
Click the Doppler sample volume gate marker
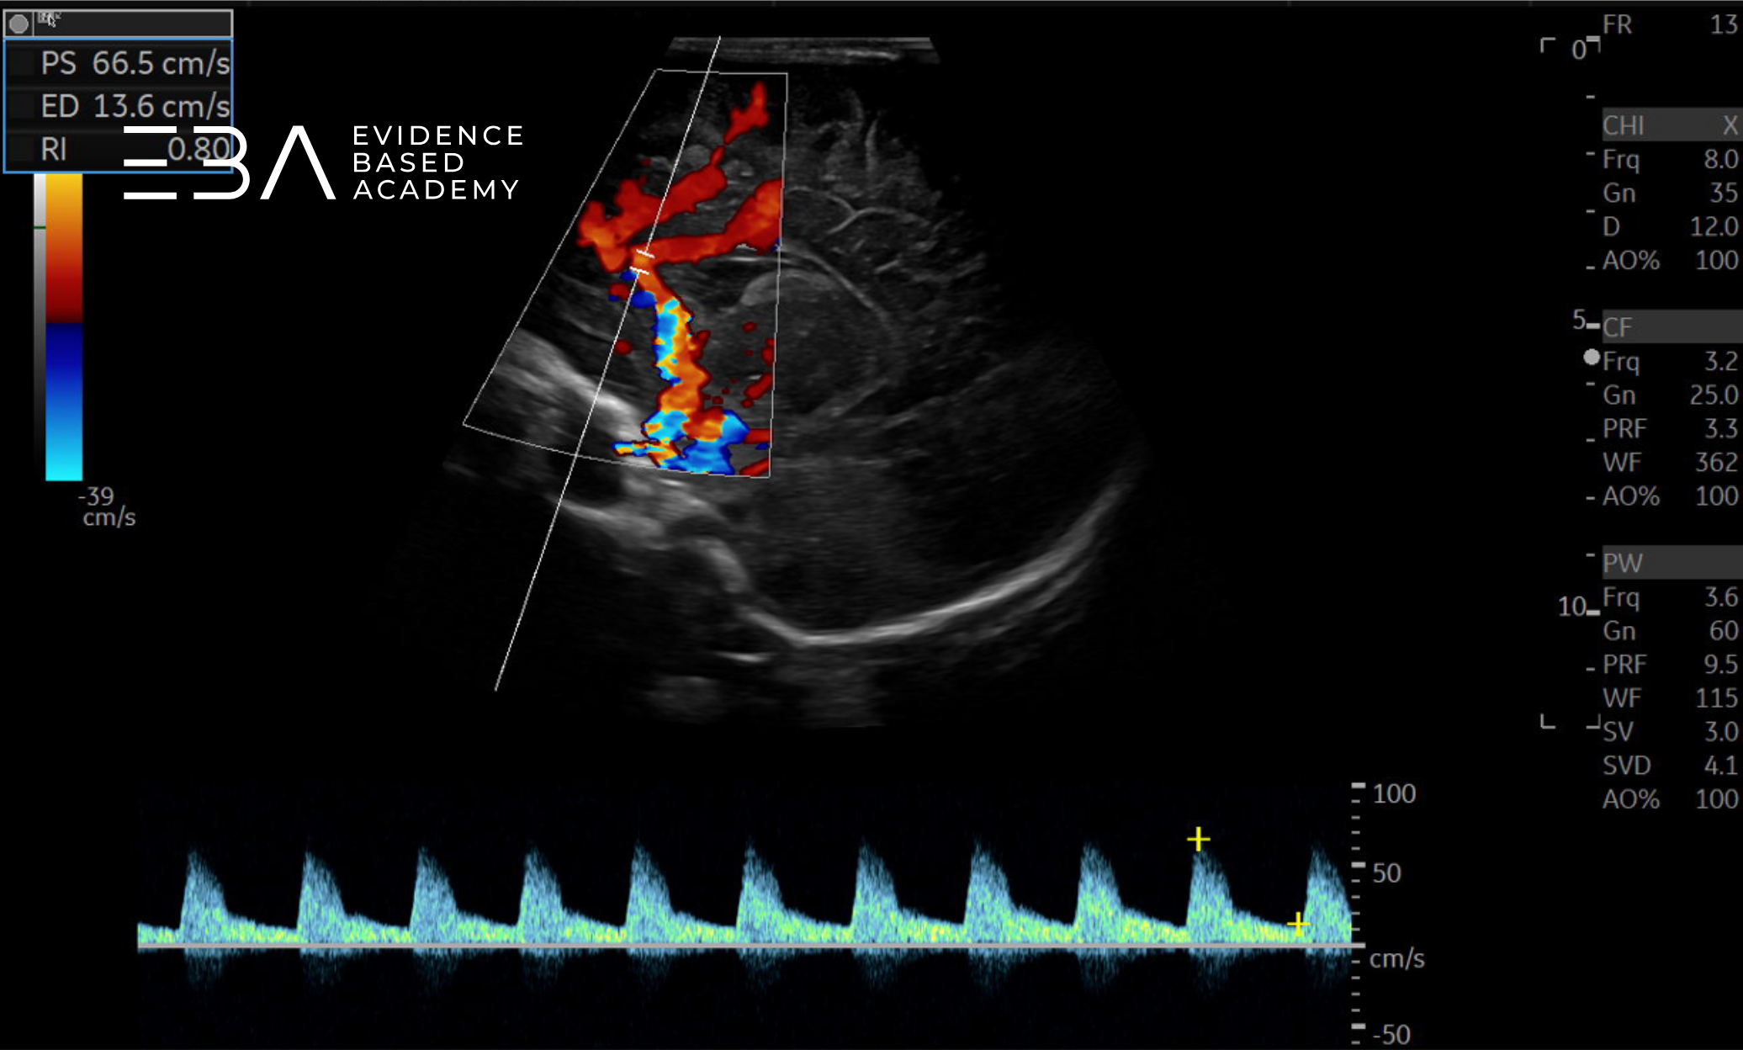pos(643,262)
